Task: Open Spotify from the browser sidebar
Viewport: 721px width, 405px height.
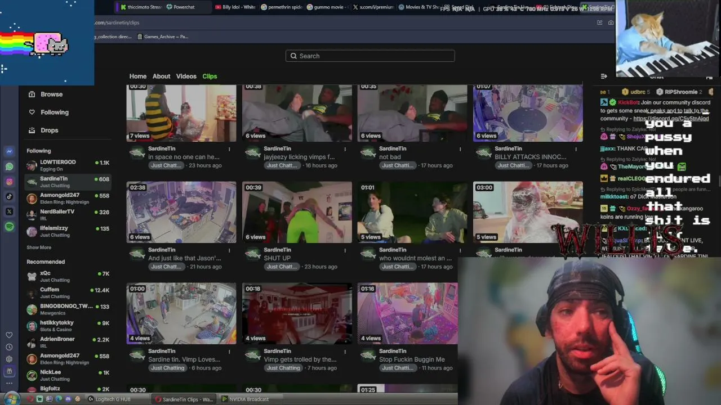Action: pyautogui.click(x=10, y=227)
